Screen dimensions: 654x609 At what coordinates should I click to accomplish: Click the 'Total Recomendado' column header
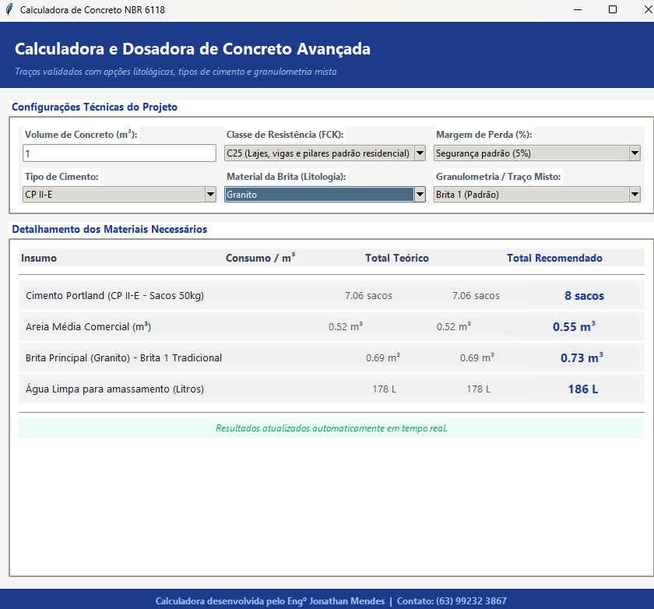point(554,259)
